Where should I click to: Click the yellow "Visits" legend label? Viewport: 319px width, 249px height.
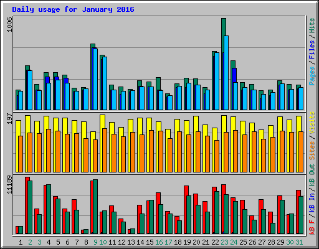(312, 123)
